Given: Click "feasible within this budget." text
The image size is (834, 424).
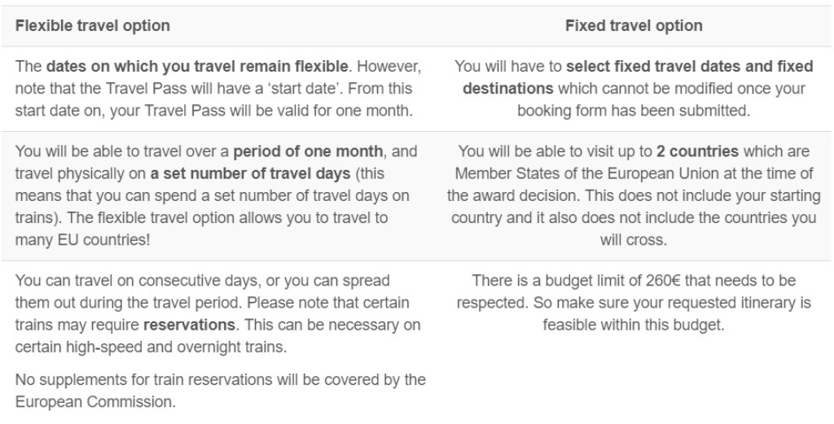Looking at the screenshot, I should pos(634,326).
